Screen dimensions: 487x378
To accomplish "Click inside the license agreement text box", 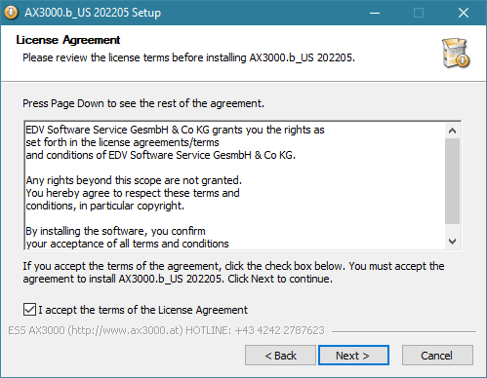I will 234,185.
